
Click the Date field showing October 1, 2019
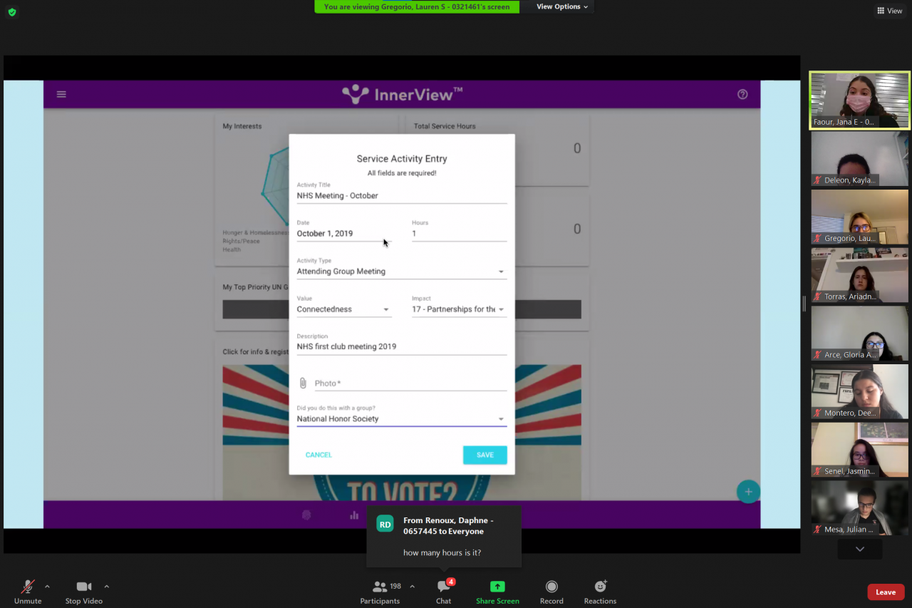344,234
